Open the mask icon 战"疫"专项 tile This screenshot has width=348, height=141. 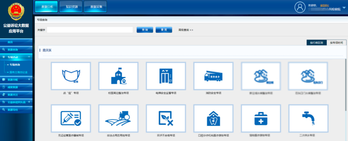coord(70,76)
